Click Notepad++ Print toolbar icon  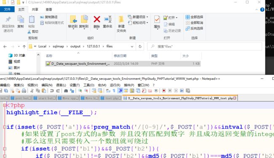click(24, 91)
